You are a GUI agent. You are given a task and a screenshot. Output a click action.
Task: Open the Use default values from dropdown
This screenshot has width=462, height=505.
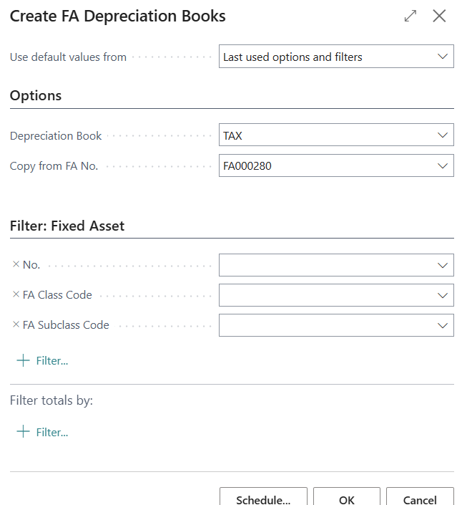point(443,57)
